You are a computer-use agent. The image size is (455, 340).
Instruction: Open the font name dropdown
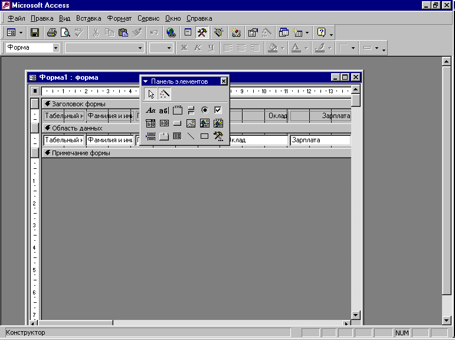pyautogui.click(x=140, y=48)
